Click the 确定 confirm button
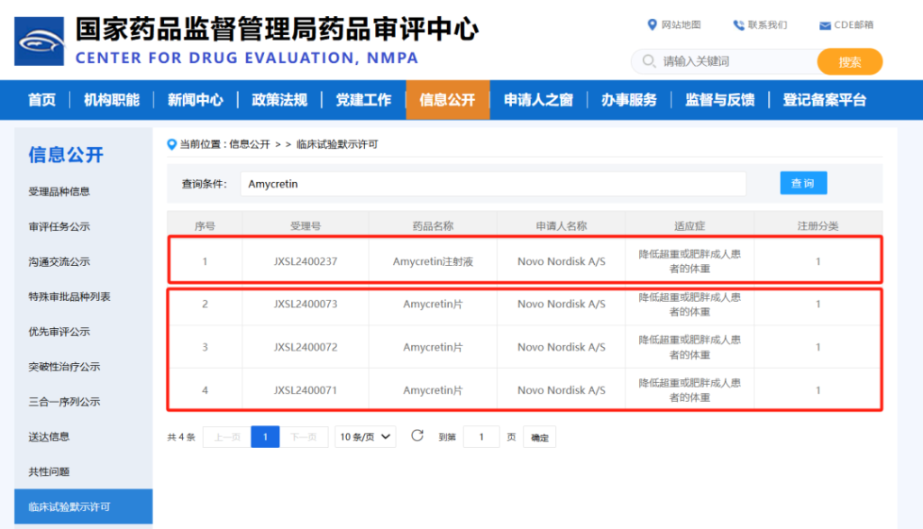923x529 pixels. (x=539, y=437)
